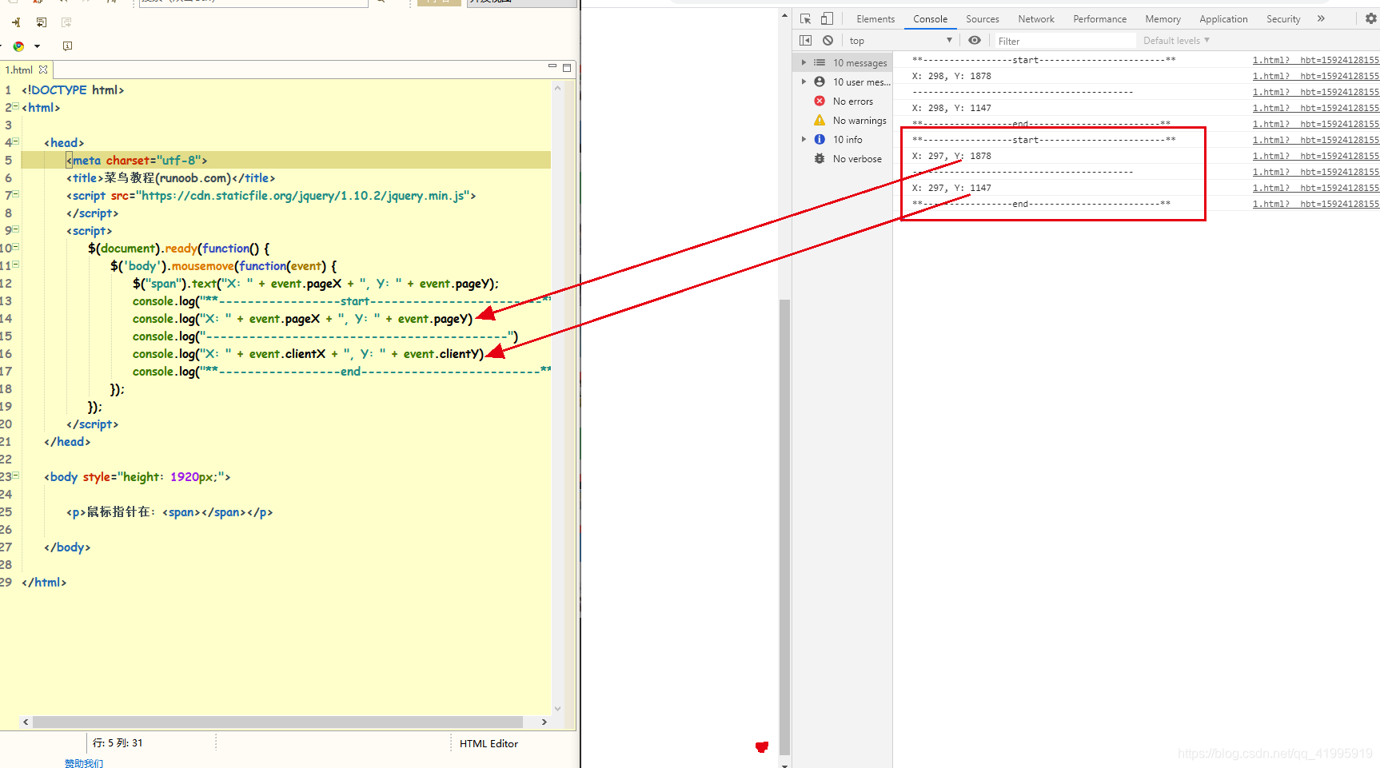Minimize the editor pane
Screen dimensions: 1380x768
click(552, 67)
